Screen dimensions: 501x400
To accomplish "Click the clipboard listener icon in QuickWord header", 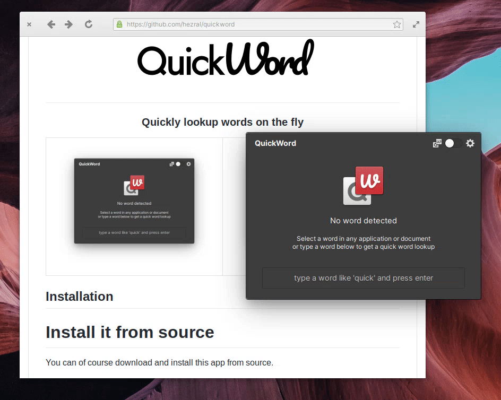I will pyautogui.click(x=437, y=143).
